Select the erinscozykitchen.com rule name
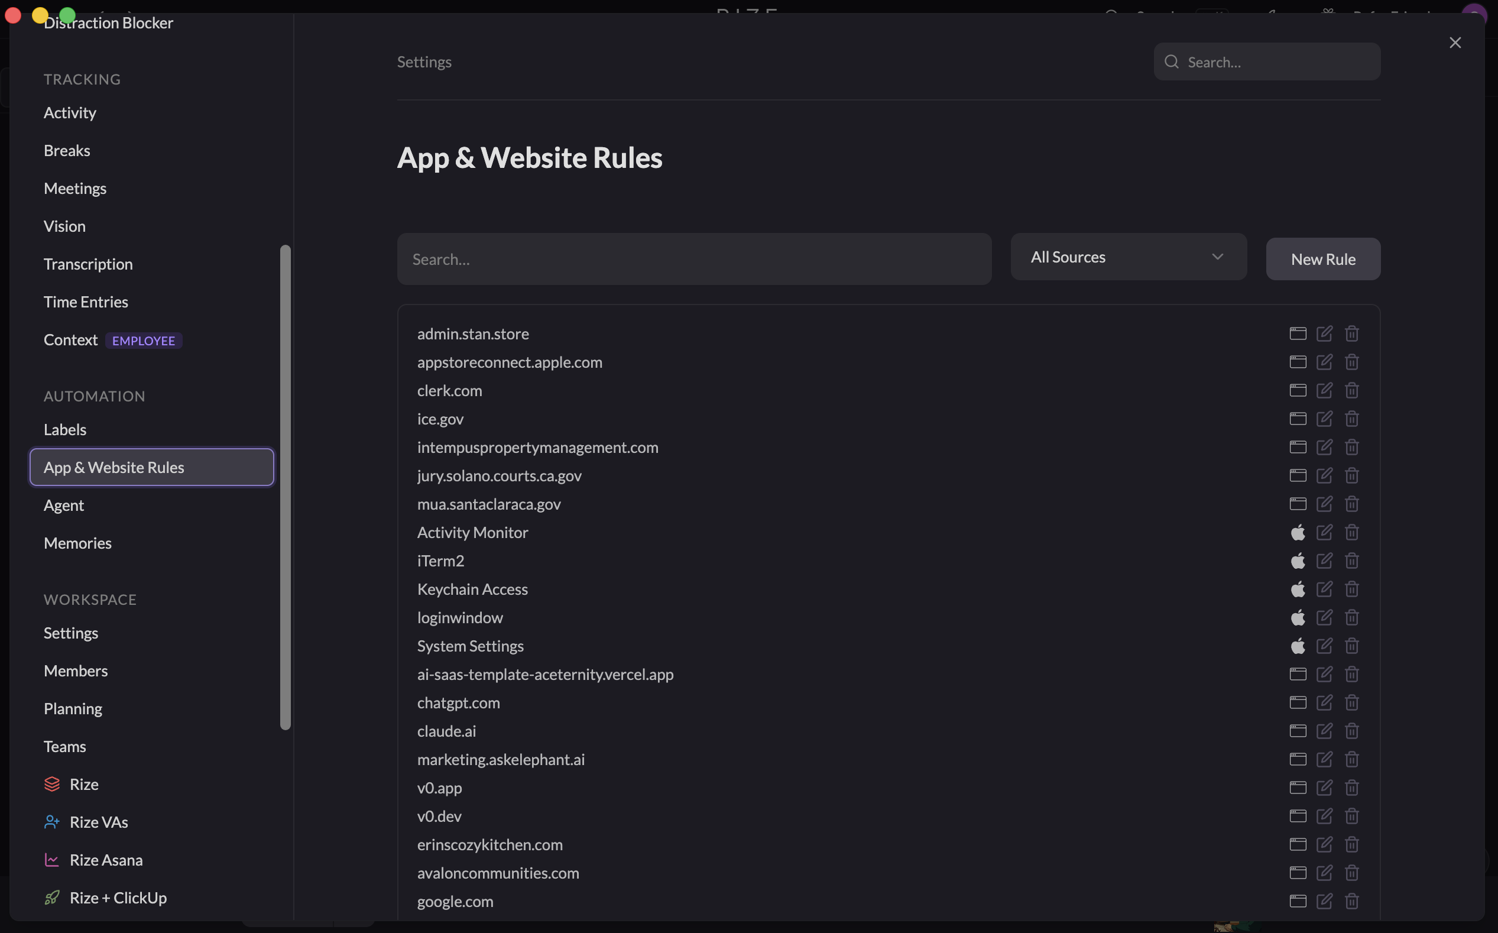1498x933 pixels. (x=489, y=845)
